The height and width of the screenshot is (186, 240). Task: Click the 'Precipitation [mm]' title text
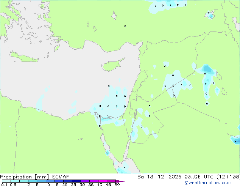pyautogui.click(x=25, y=177)
